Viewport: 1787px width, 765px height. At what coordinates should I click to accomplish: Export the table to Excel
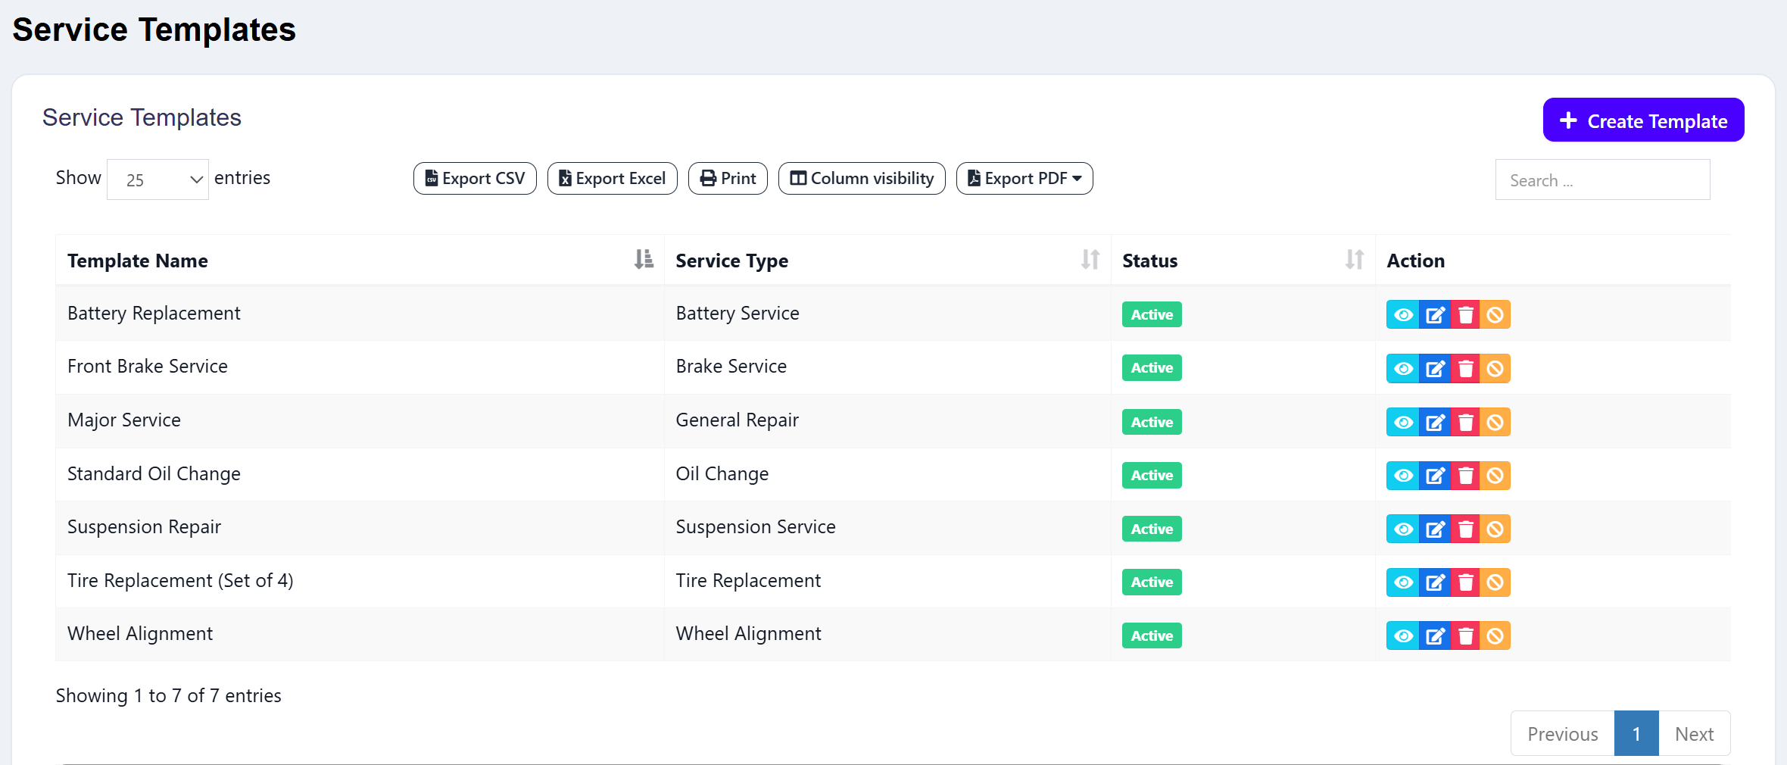(x=612, y=179)
